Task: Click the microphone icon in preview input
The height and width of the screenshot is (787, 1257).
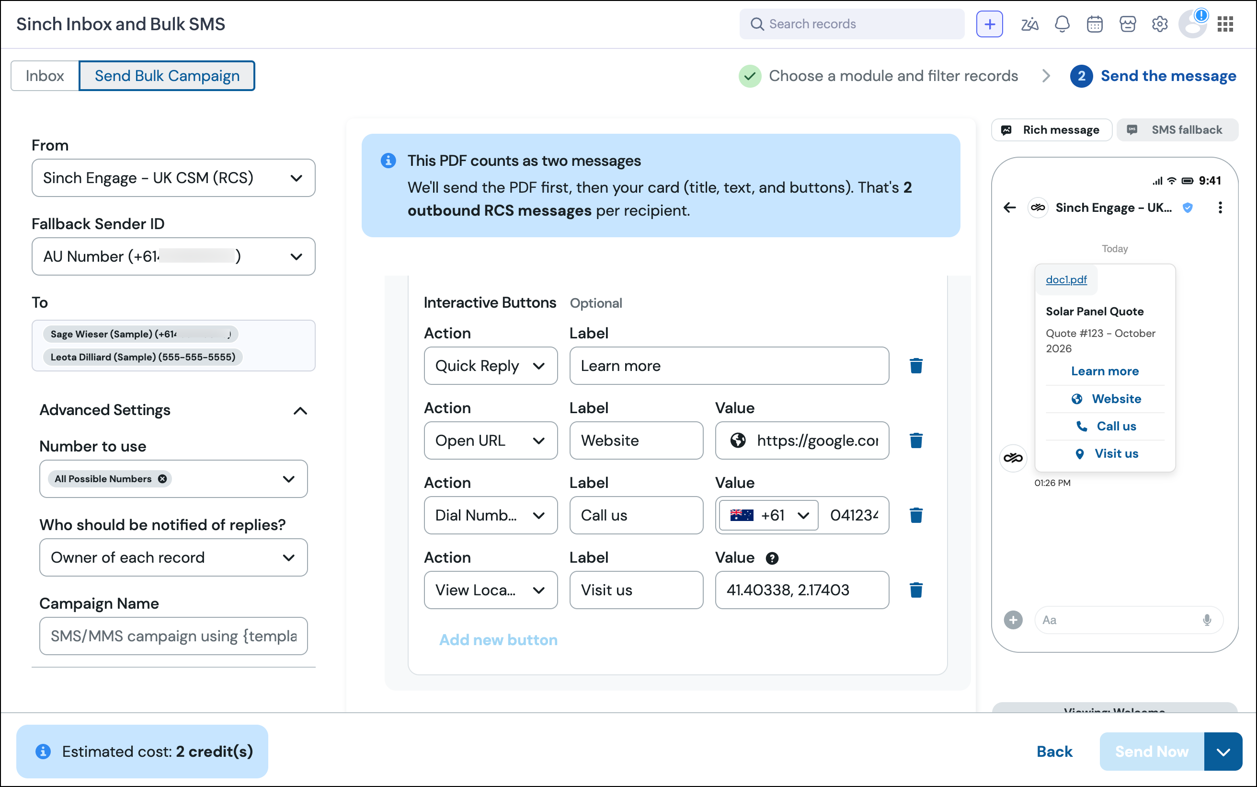Action: tap(1207, 620)
